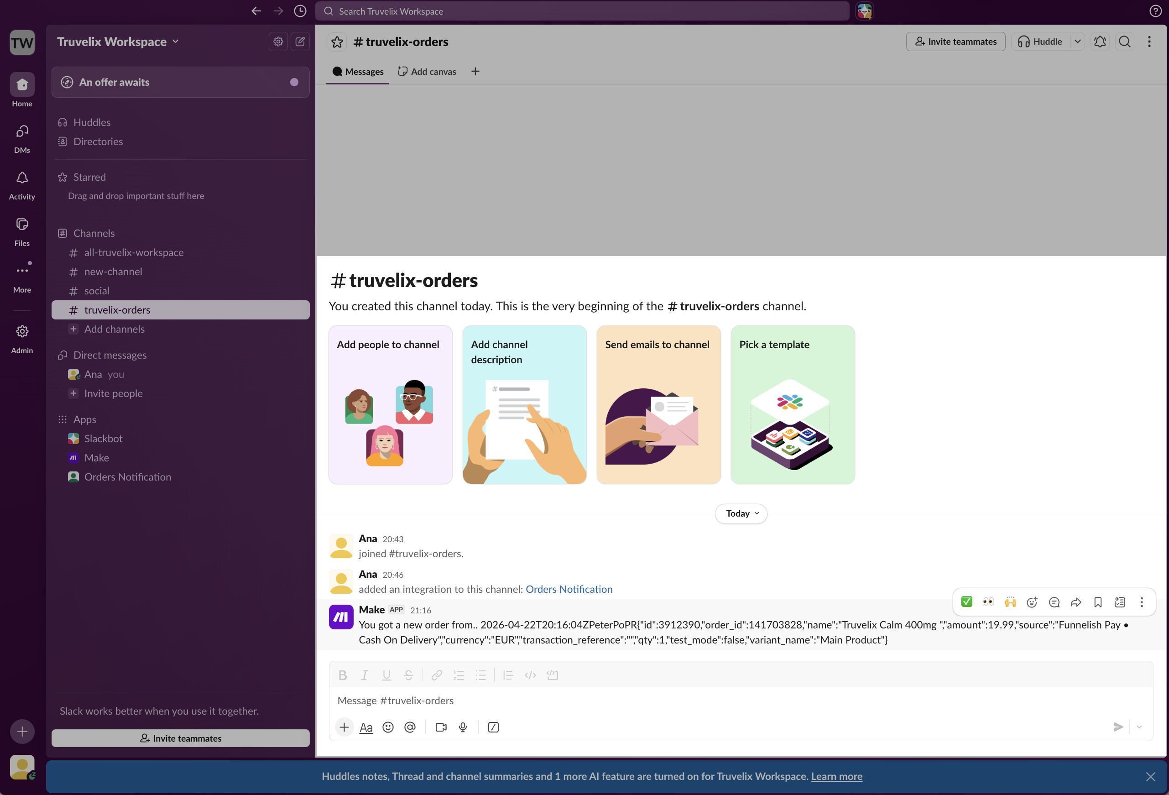Click the forward message arrow icon

pyautogui.click(x=1076, y=602)
